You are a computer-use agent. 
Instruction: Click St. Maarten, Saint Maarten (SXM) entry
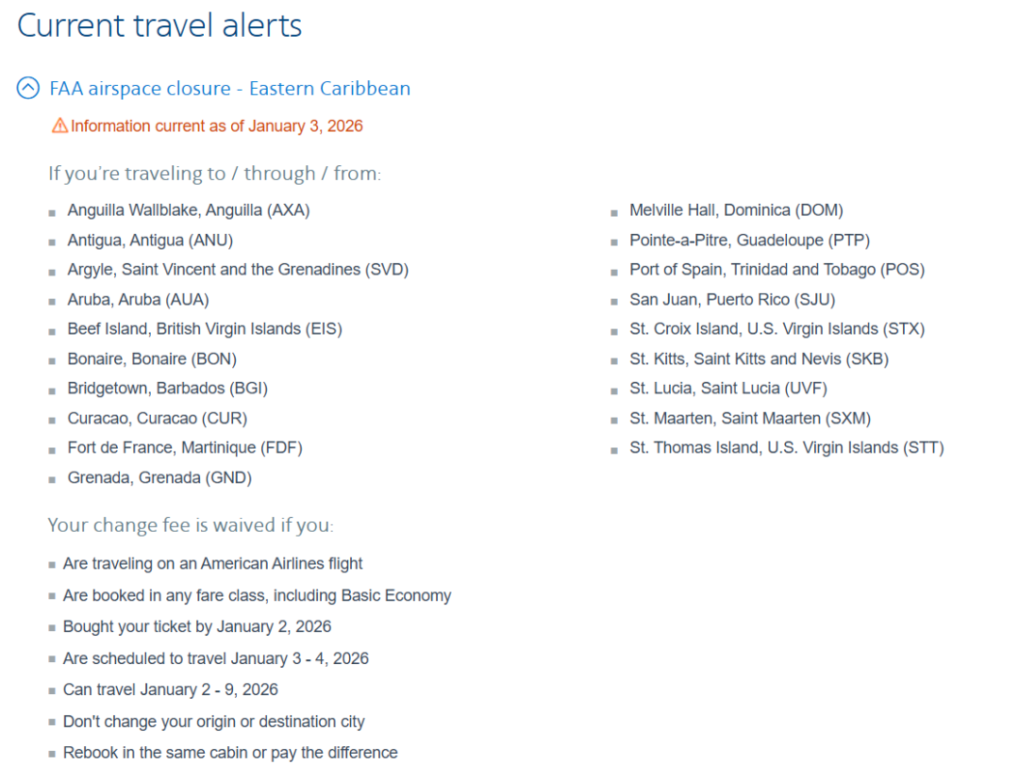pos(750,418)
